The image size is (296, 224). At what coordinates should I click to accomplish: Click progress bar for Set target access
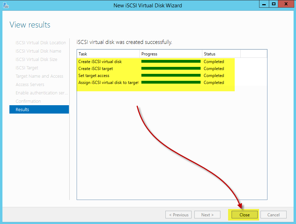tap(171, 75)
